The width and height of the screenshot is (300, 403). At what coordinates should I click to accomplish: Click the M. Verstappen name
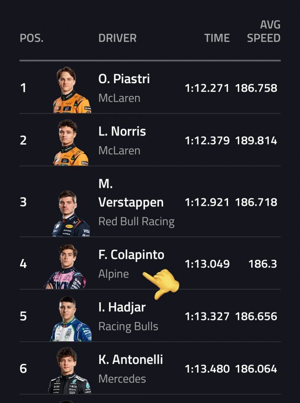[x=131, y=193]
